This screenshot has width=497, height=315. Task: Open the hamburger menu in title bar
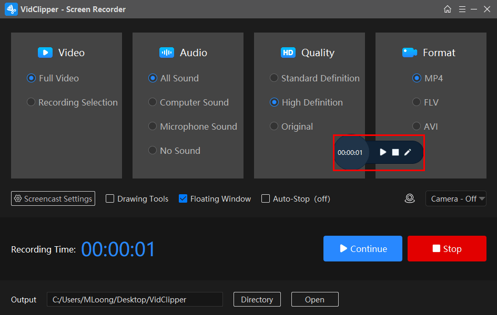point(462,9)
